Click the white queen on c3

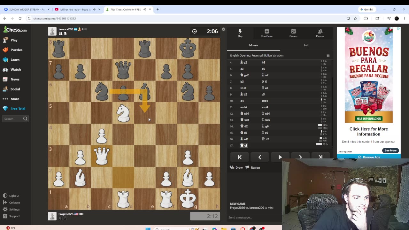(x=102, y=156)
